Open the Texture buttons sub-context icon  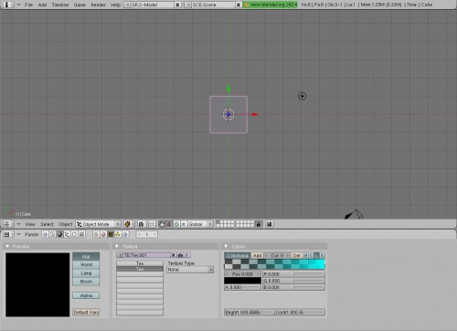[111, 234]
